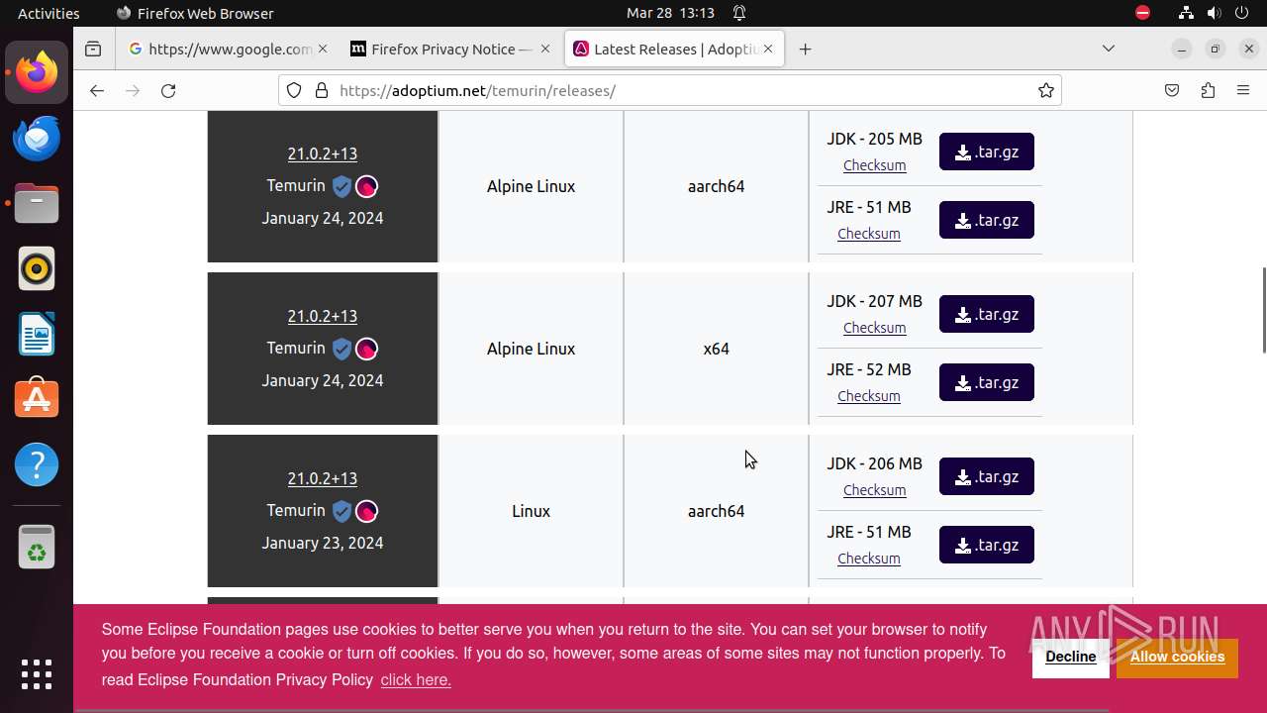Click the power icon in system tray
Screen dimensions: 1267x713
click(1243, 13)
